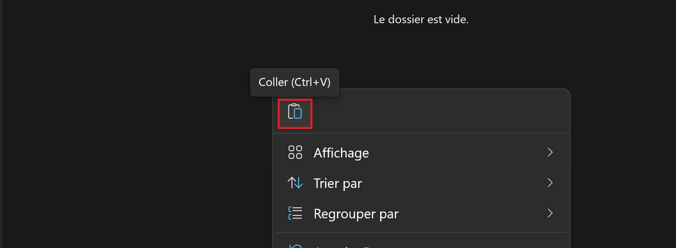676x248 pixels.
Task: Click the Le dossier est vide text
Action: 422,19
